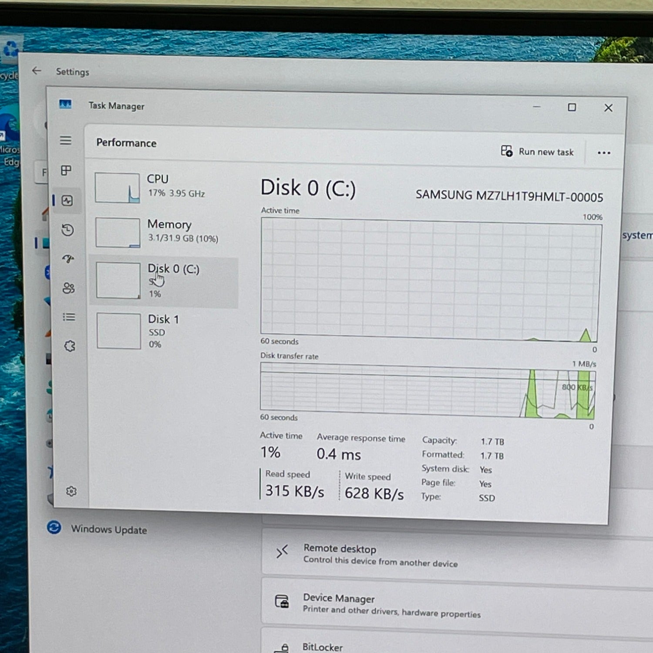Open the hamburger navigation menu
The height and width of the screenshot is (653, 653).
[x=66, y=140]
